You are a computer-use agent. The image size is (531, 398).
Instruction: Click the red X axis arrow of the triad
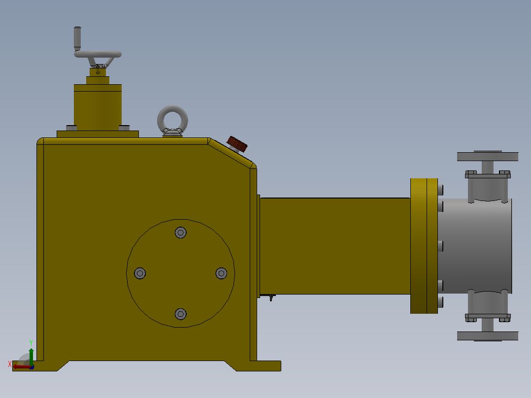pyautogui.click(x=22, y=366)
